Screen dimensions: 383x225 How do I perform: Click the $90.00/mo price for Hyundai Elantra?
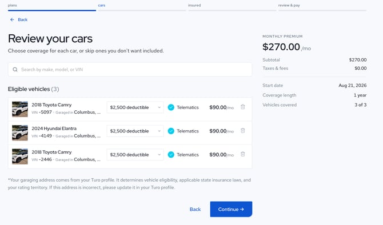pyautogui.click(x=222, y=131)
